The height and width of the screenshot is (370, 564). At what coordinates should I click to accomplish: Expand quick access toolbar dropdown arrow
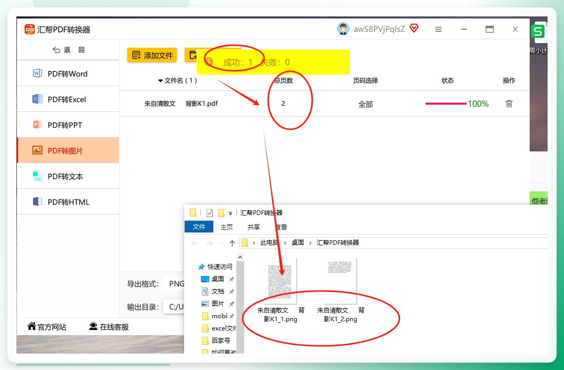(x=230, y=213)
